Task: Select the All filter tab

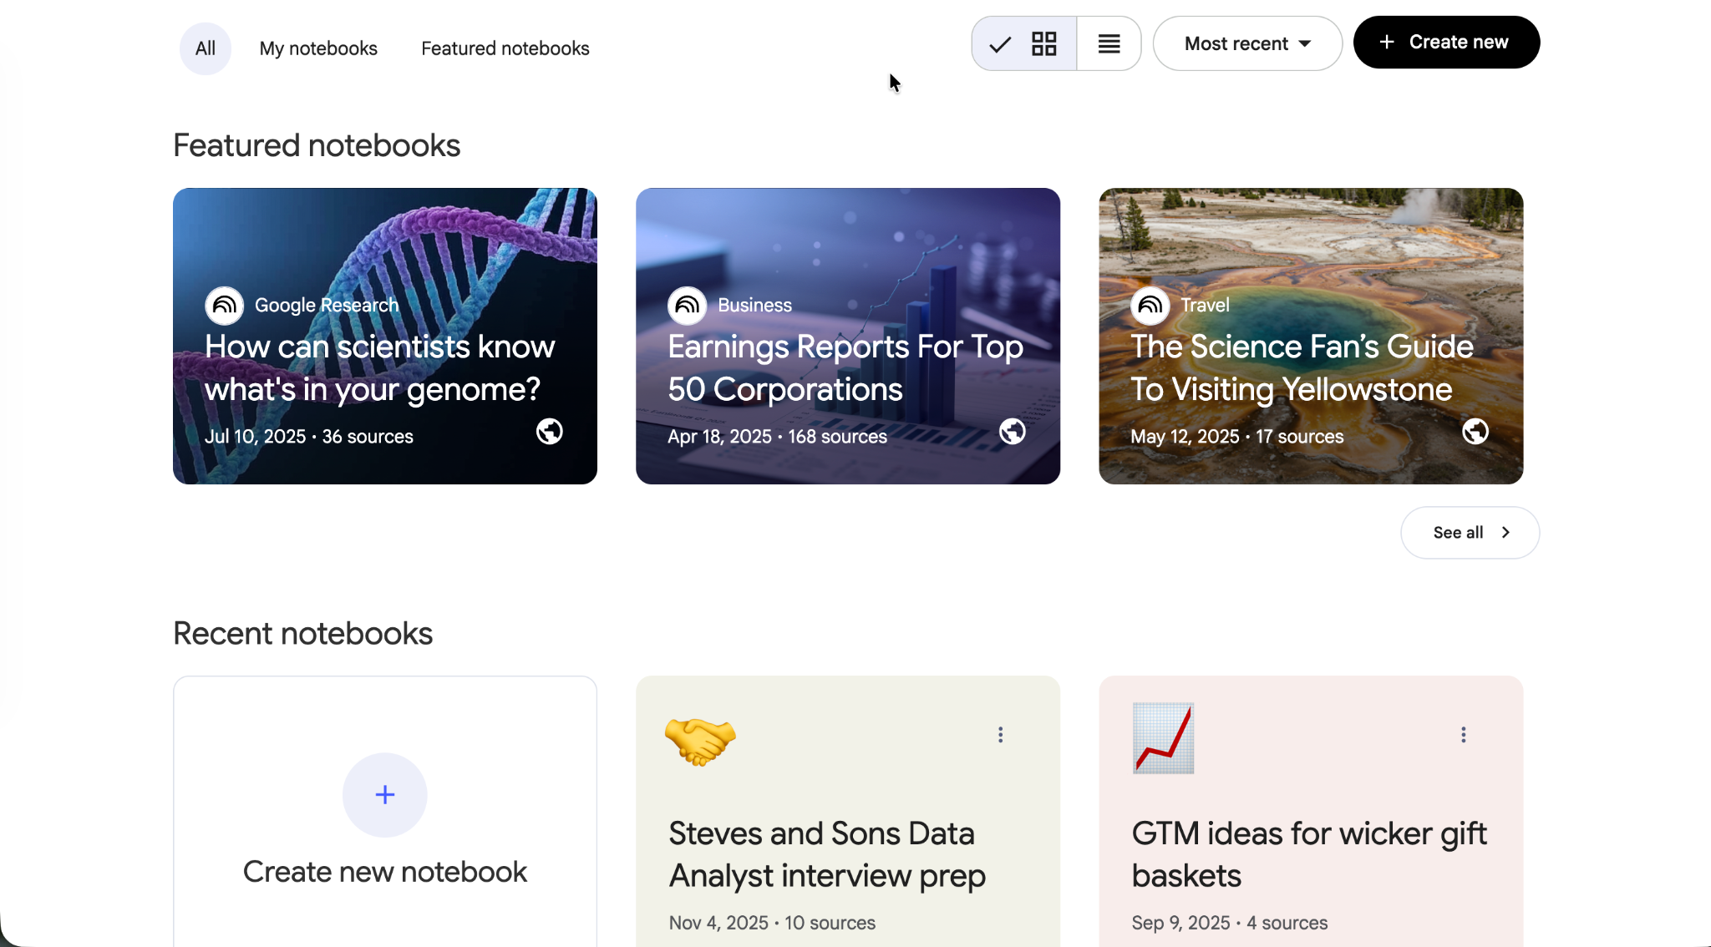Action: click(205, 48)
